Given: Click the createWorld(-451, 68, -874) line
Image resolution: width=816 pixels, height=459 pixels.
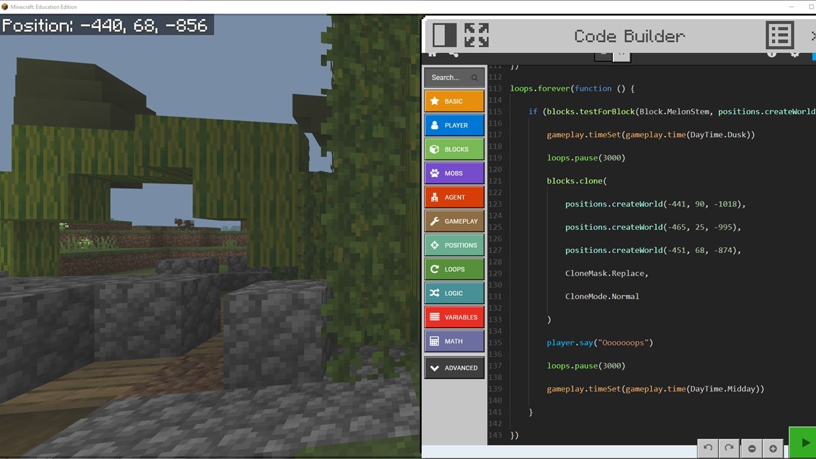Looking at the screenshot, I should pyautogui.click(x=653, y=250).
